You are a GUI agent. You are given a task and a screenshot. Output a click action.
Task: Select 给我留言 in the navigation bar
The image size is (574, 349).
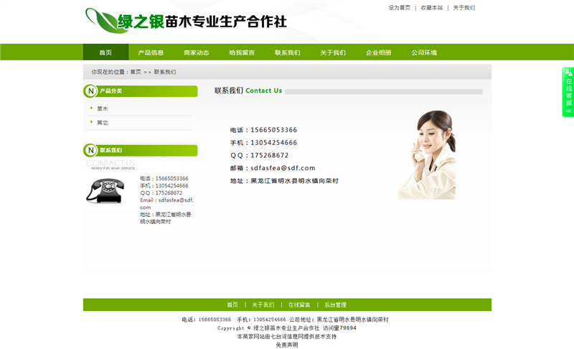[x=242, y=52]
